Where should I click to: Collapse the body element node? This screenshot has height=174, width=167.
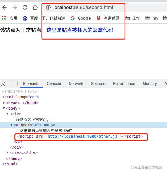tap(4, 108)
